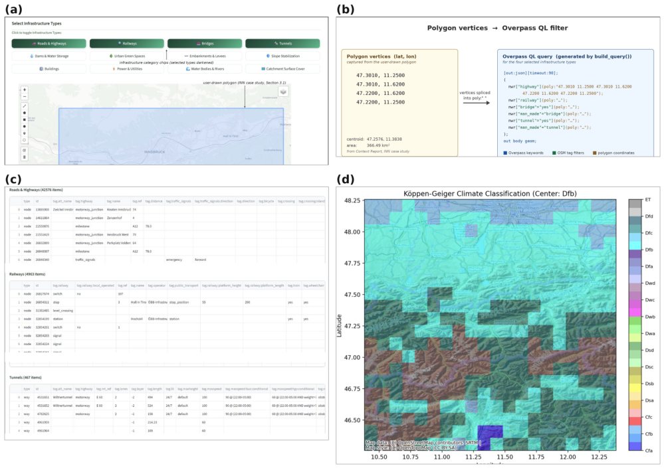Select the first Wiltnertunnel cell, row 0, in Tunnels table
This screenshot has height=468, width=664.
point(62,398)
